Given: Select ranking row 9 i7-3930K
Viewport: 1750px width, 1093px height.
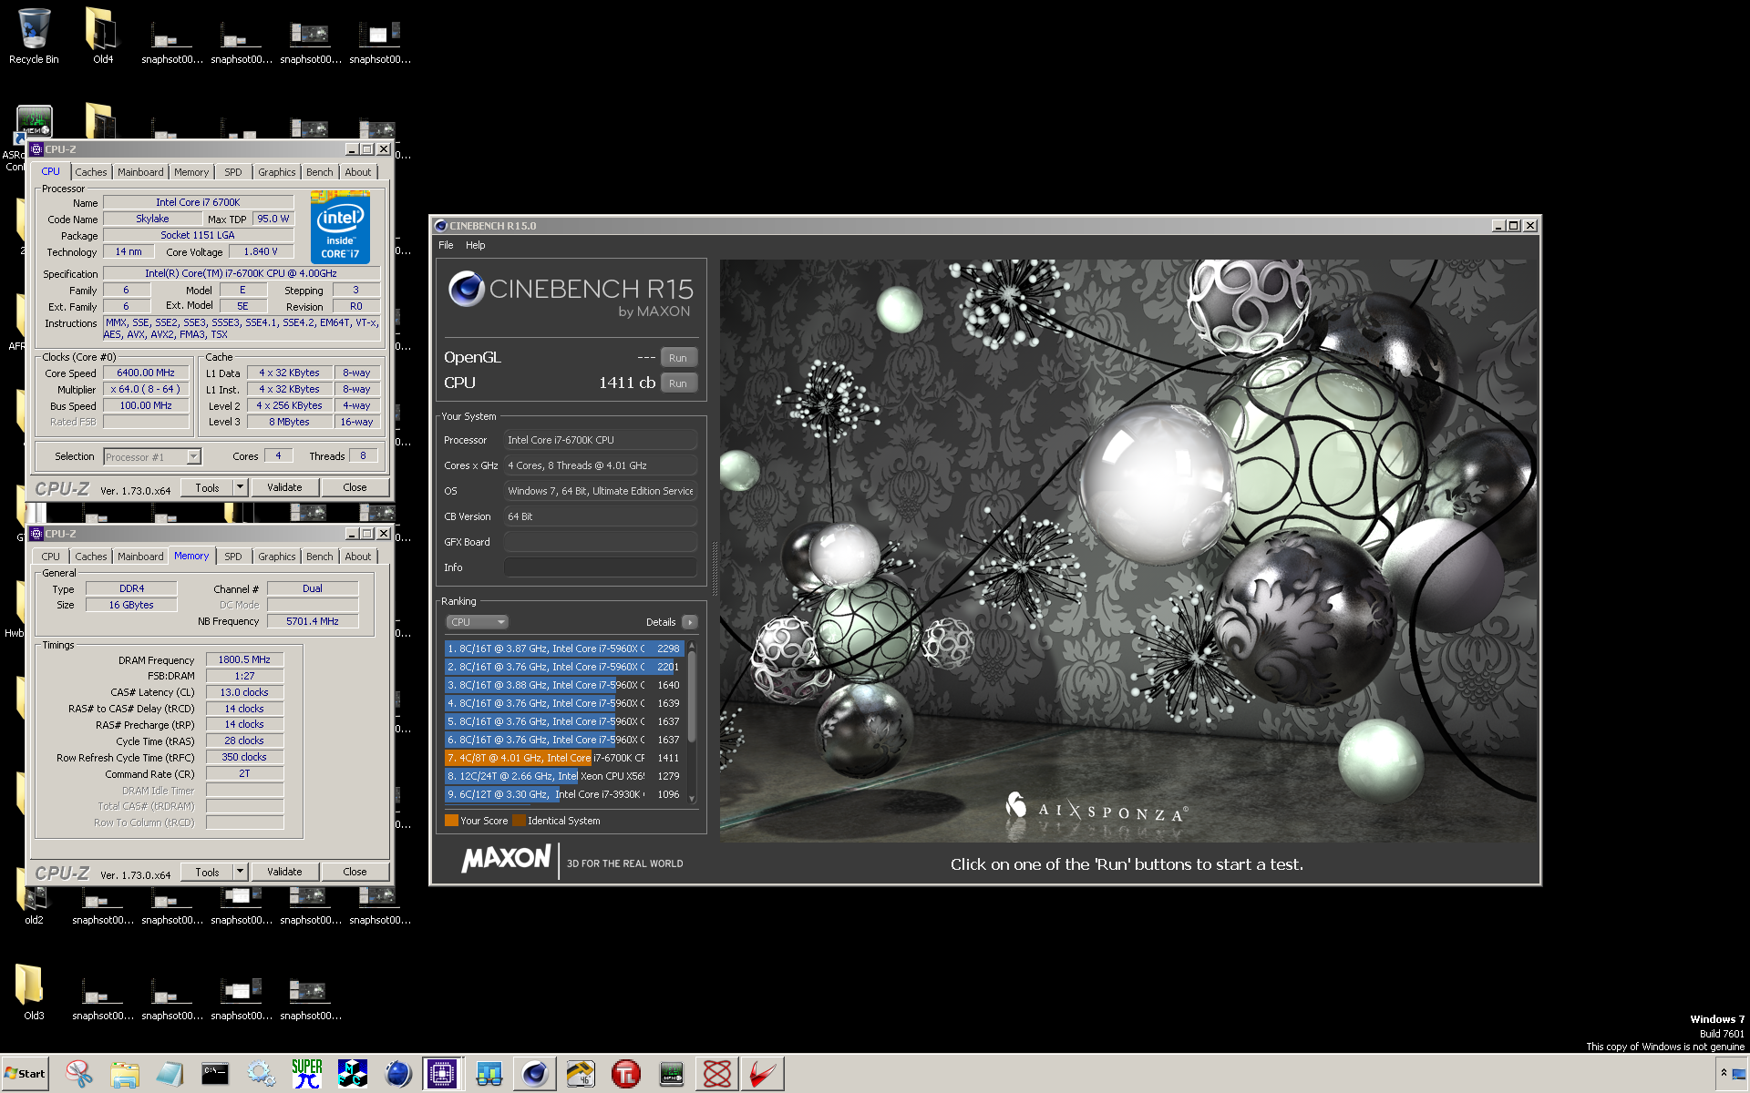Looking at the screenshot, I should coord(564,794).
